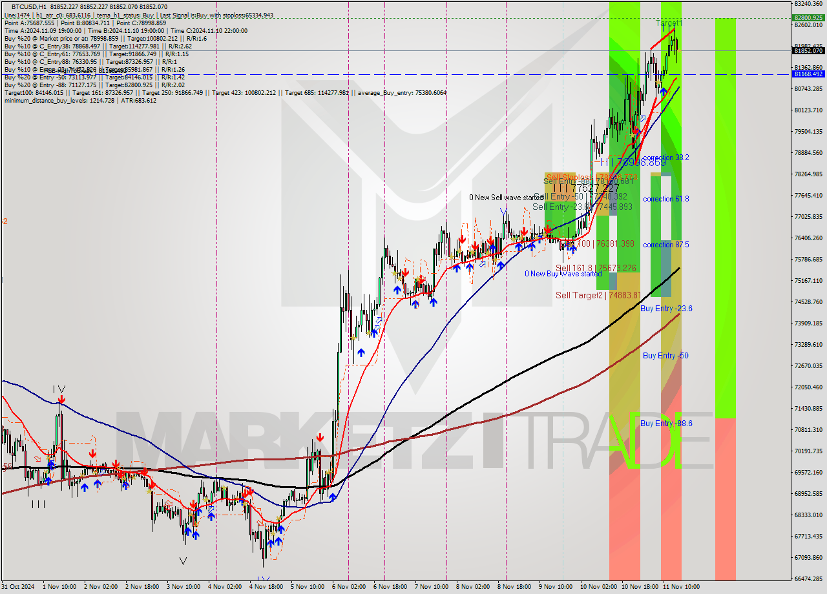
Task: Click the 'Buy Entry -88.6' label
Action: tap(666, 424)
